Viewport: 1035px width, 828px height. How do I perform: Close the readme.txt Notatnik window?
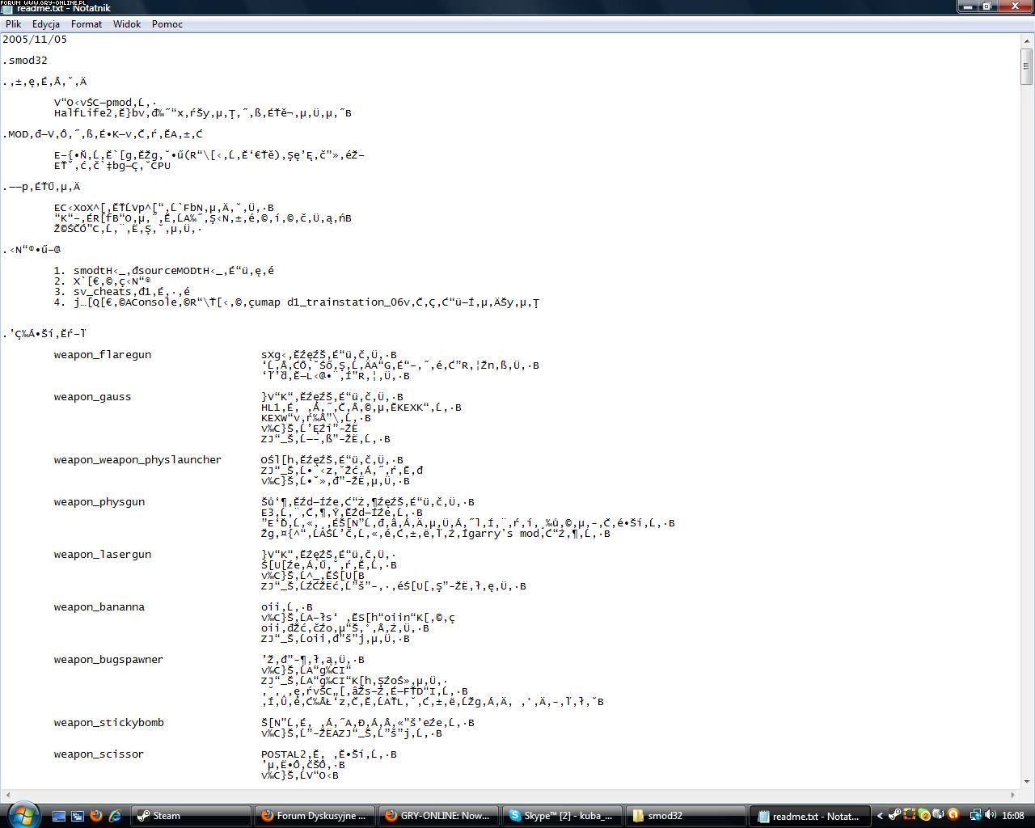1016,6
